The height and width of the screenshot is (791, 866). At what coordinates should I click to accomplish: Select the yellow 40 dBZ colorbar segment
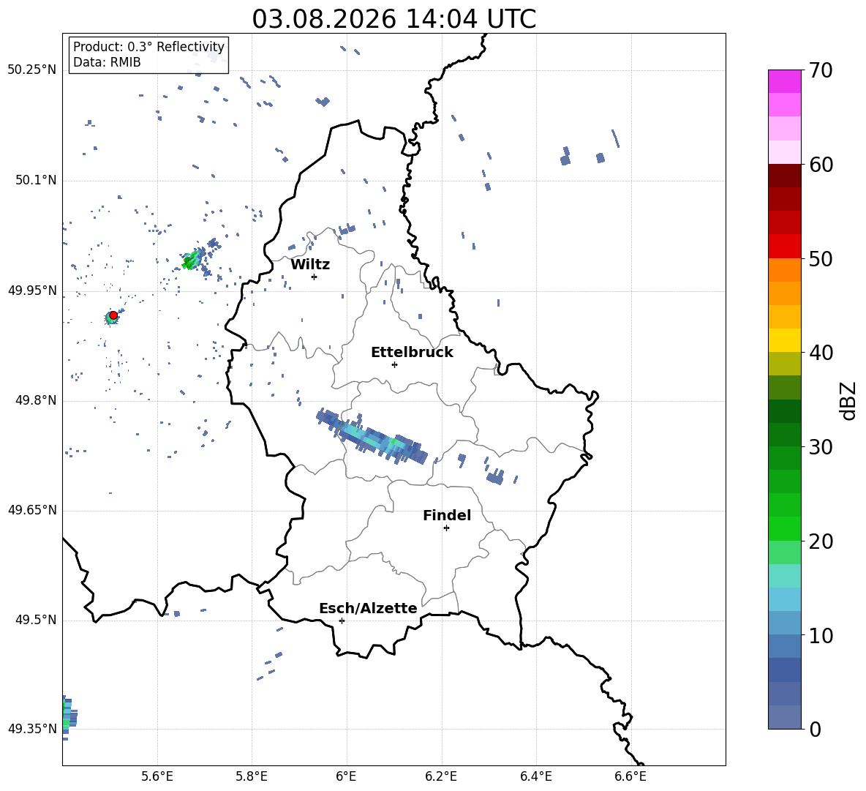tap(785, 340)
